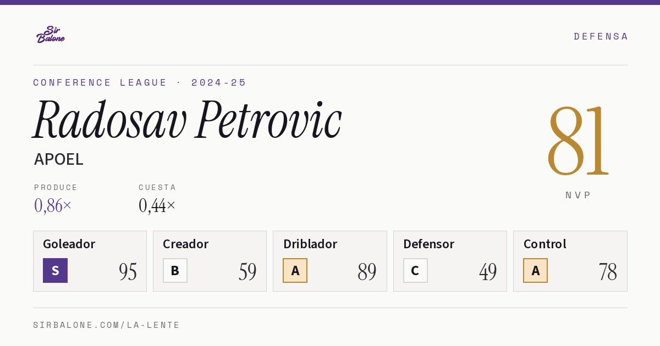Click the Sir Balone logo
660x346 pixels.
pos(51,35)
